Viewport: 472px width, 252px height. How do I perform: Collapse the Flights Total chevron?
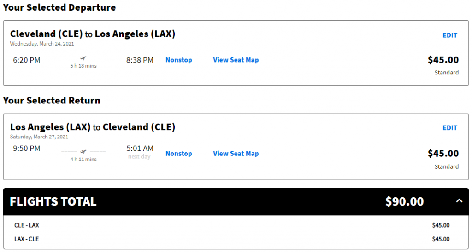[x=459, y=201]
